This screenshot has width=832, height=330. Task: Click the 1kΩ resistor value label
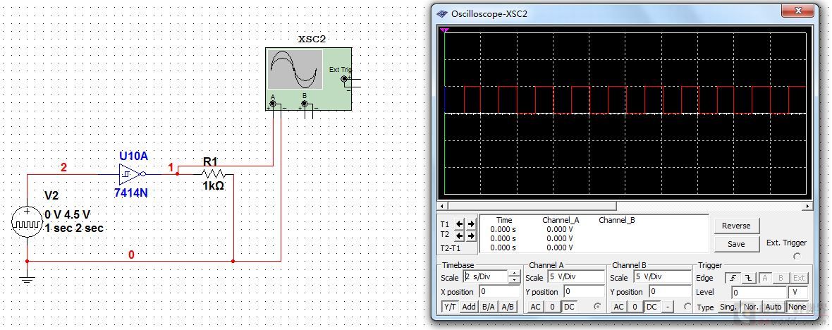pyautogui.click(x=213, y=186)
